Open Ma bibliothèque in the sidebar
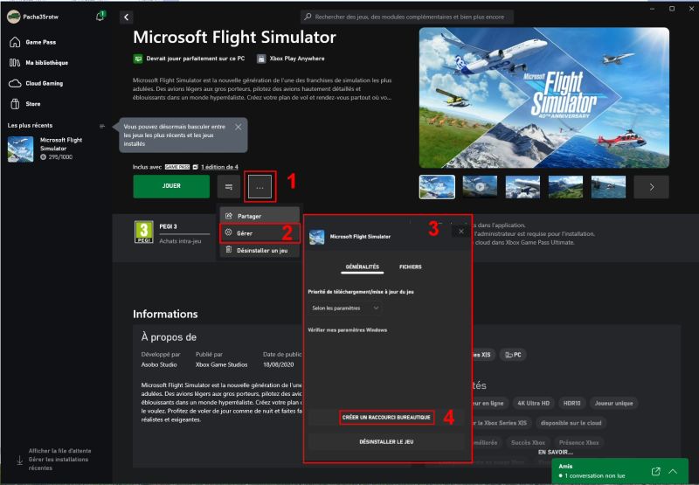 pos(47,63)
